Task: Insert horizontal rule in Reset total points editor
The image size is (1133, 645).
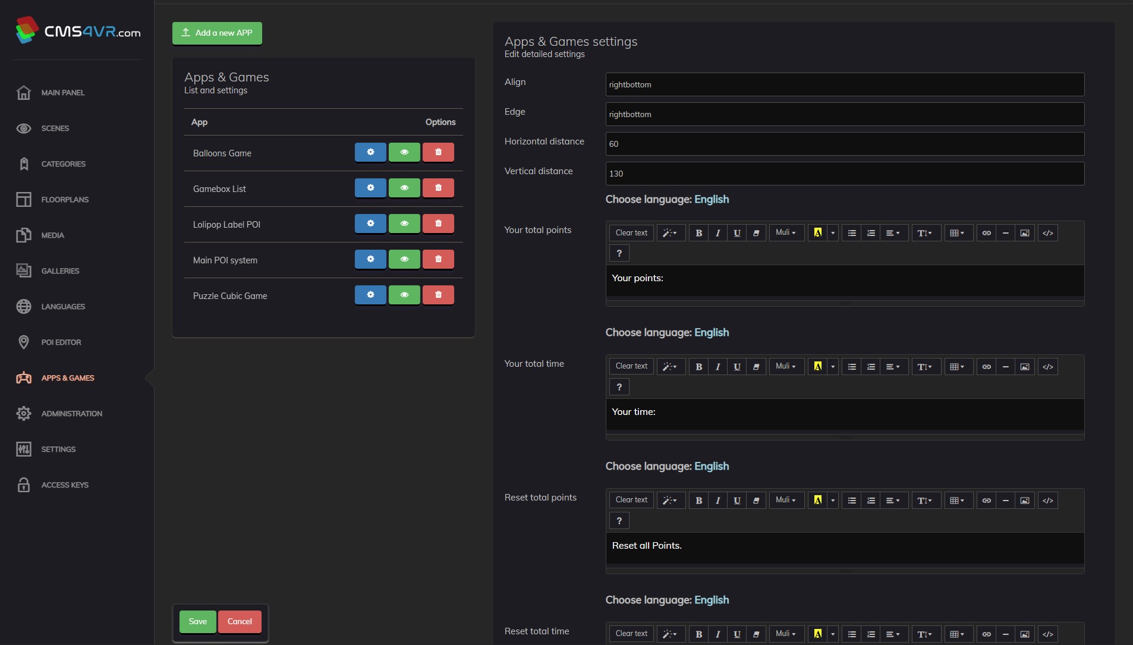Action: coord(1005,501)
